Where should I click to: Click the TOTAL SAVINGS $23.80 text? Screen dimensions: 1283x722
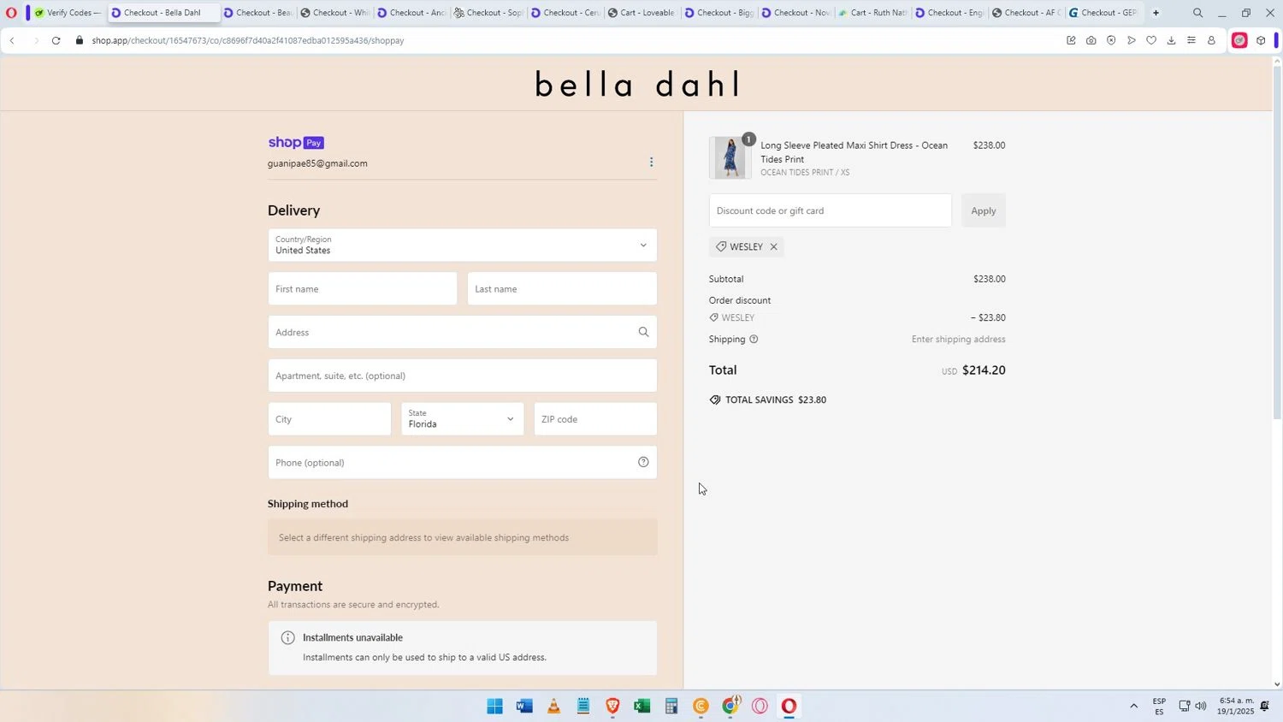776,399
